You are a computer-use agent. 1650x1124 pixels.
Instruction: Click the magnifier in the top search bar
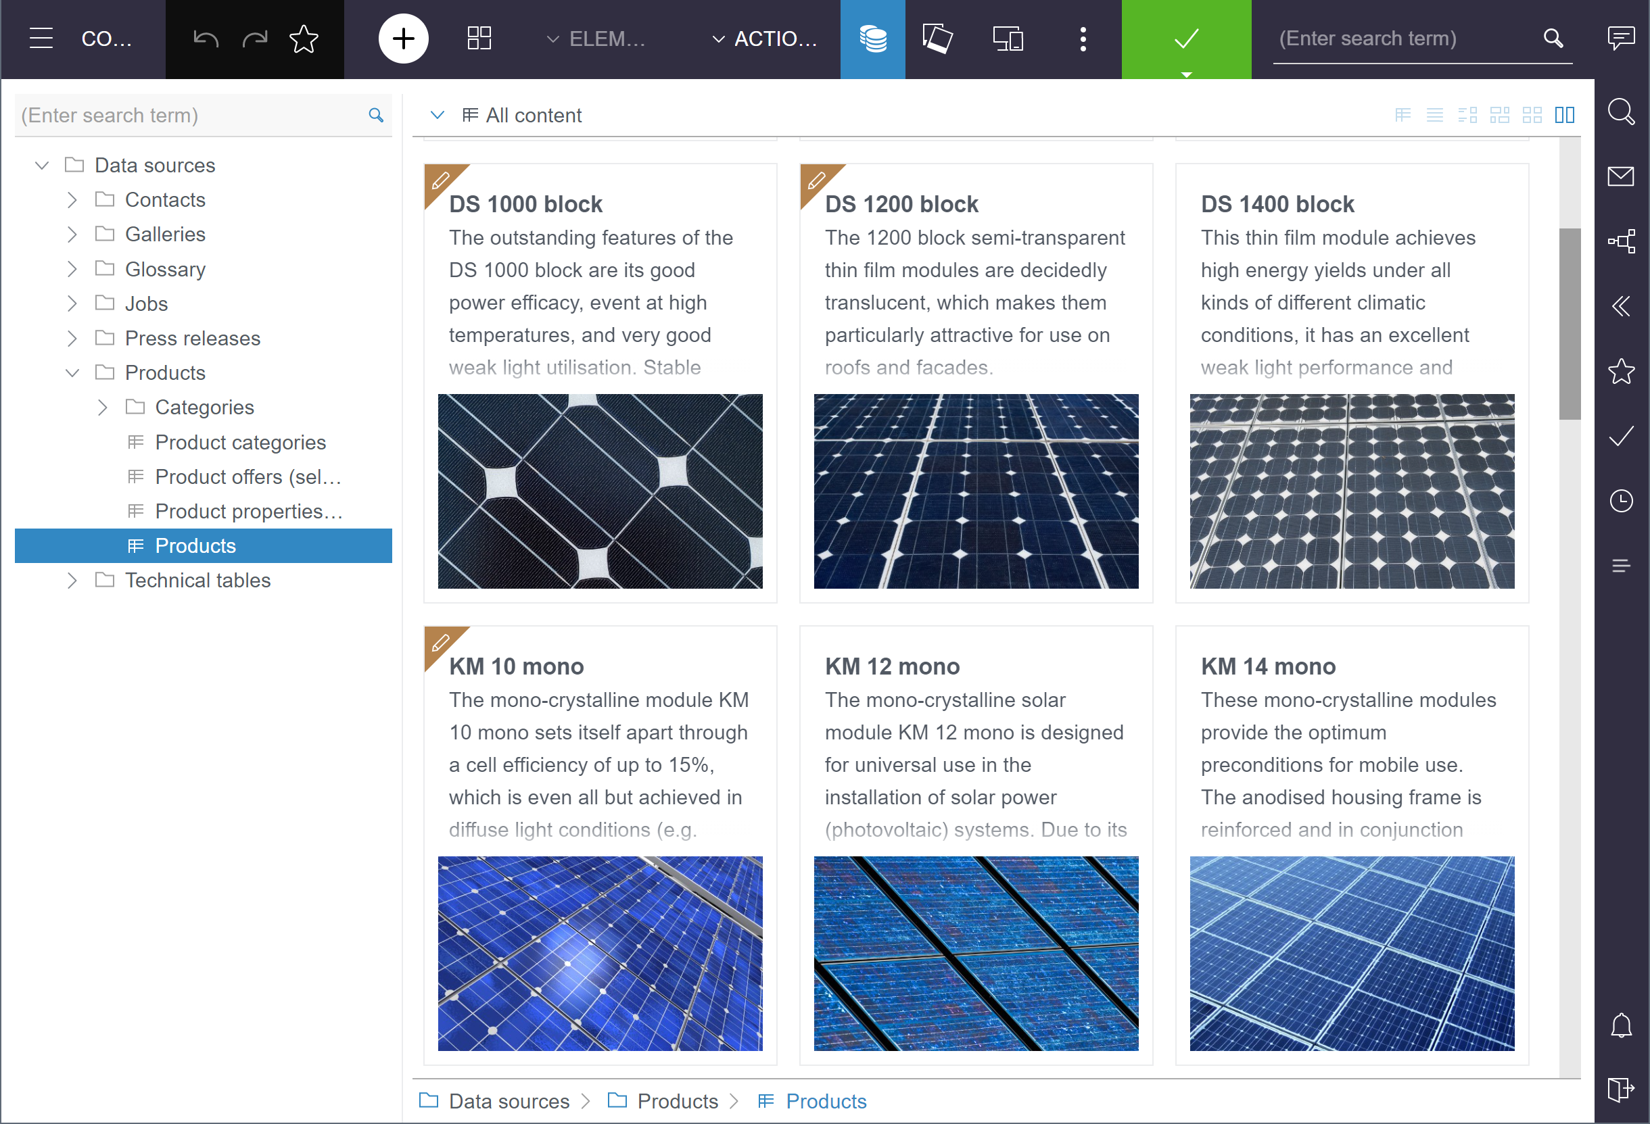[x=1553, y=39]
